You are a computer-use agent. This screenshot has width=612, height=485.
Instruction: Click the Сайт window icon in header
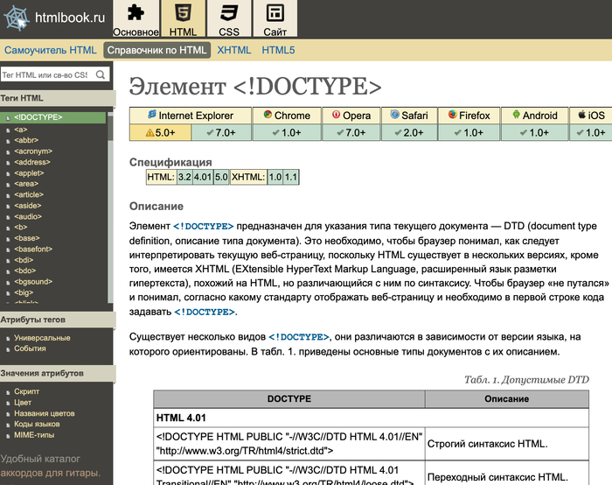pyautogui.click(x=275, y=12)
